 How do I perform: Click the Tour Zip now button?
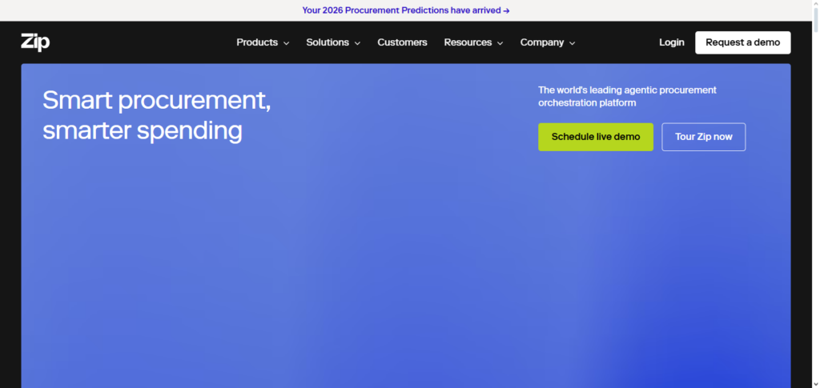click(x=703, y=137)
